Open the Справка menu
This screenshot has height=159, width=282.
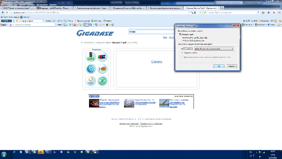point(53,5)
